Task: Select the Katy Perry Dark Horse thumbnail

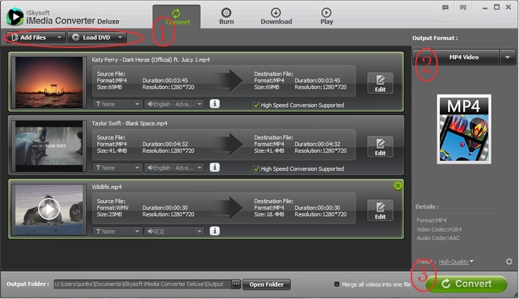Action: tap(49, 82)
